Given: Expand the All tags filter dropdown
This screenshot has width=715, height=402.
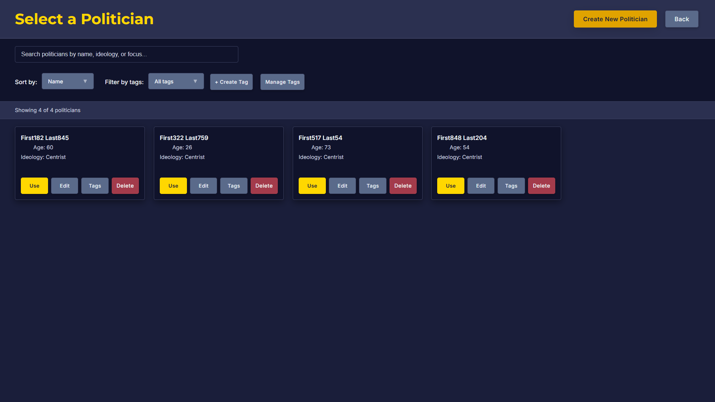Looking at the screenshot, I should pyautogui.click(x=176, y=81).
